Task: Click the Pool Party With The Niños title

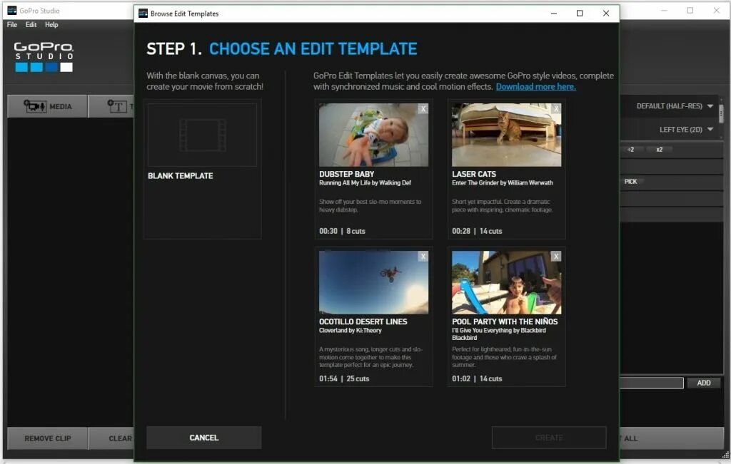Action: click(x=505, y=321)
